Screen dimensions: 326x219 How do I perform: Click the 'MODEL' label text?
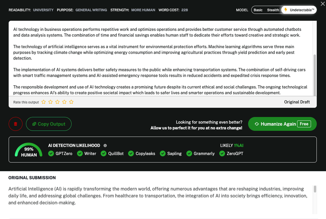[242, 10]
